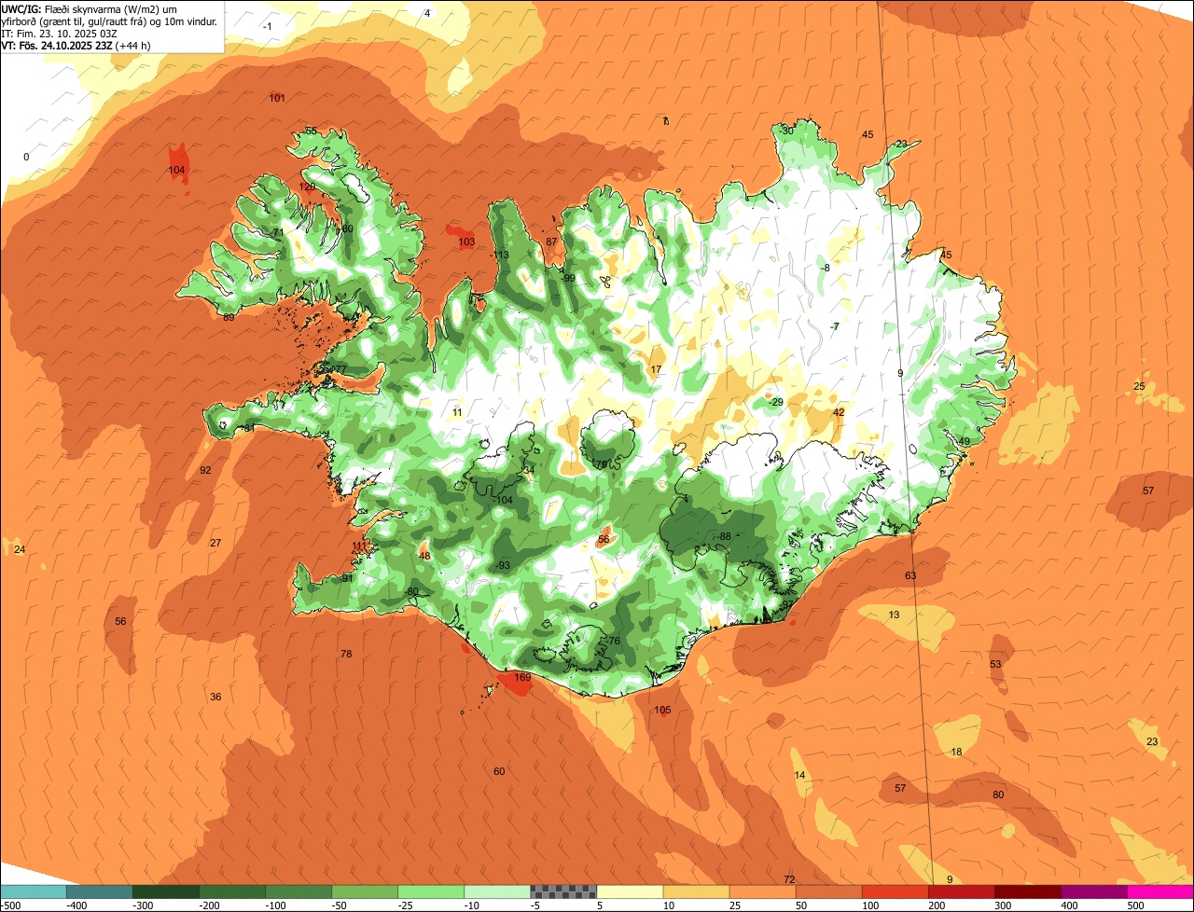
Task: Click the 92 value off the west coast
Action: tap(205, 470)
